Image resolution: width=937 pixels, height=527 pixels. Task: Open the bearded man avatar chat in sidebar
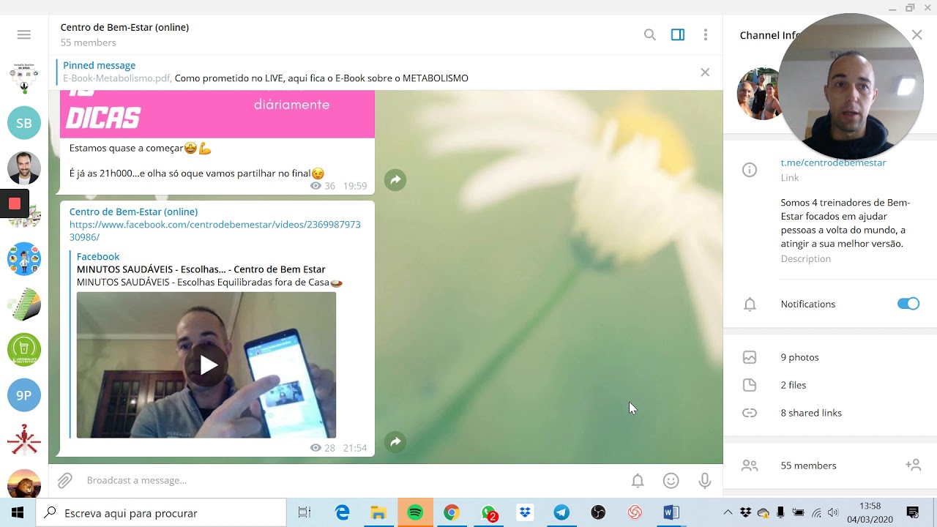click(x=24, y=168)
